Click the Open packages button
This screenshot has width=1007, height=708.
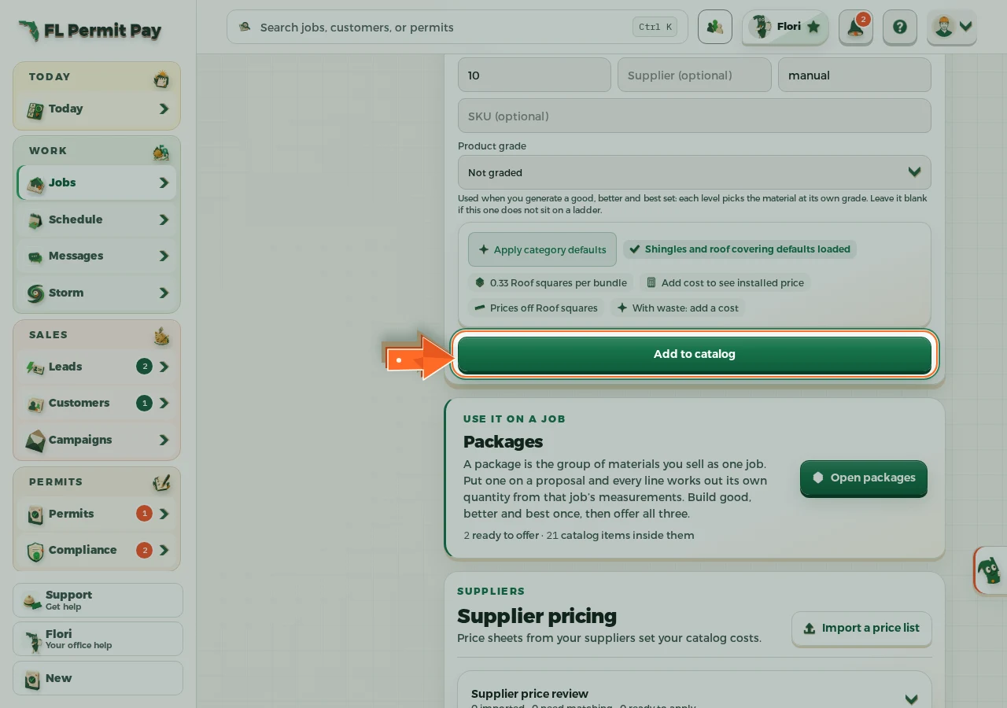864,478
